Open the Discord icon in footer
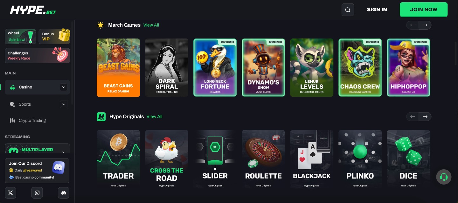 (x=64, y=193)
